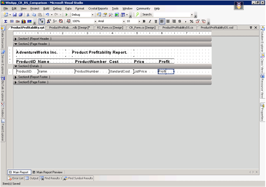Toggle Align Left formatting
This screenshot has width=266, height=187.
tap(162, 21)
